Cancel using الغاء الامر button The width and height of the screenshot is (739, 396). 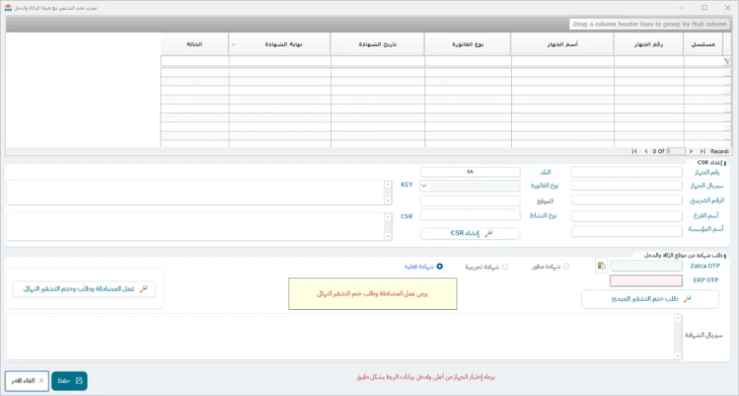point(27,381)
